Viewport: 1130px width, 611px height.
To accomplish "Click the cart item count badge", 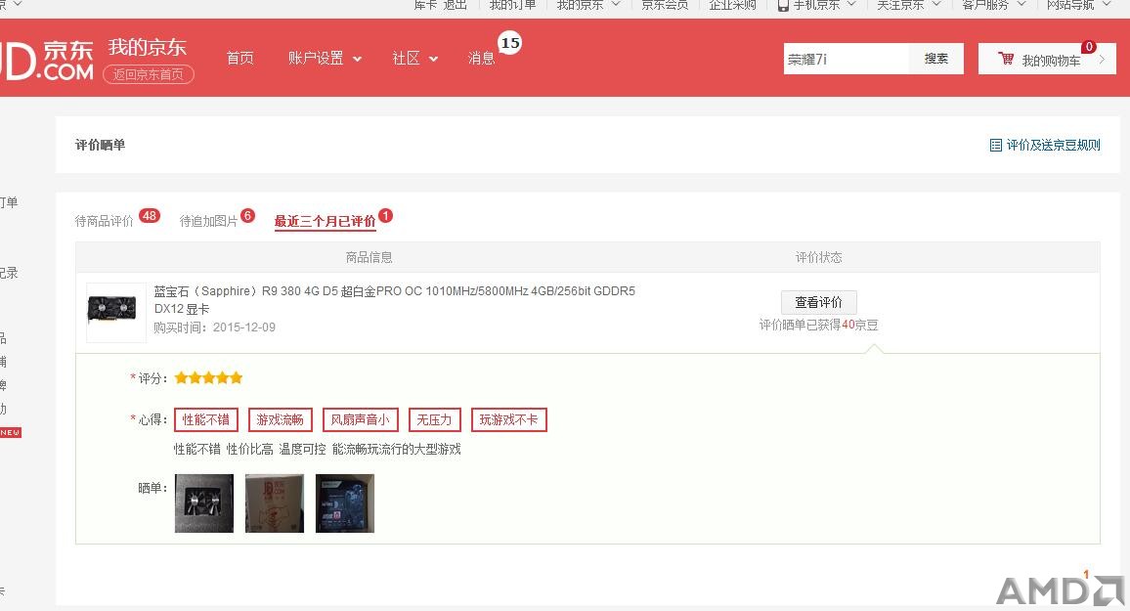I will 1089,47.
